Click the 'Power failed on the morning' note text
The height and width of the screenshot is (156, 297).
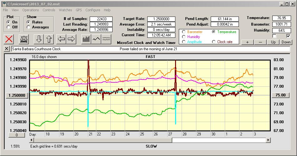pos(148,49)
